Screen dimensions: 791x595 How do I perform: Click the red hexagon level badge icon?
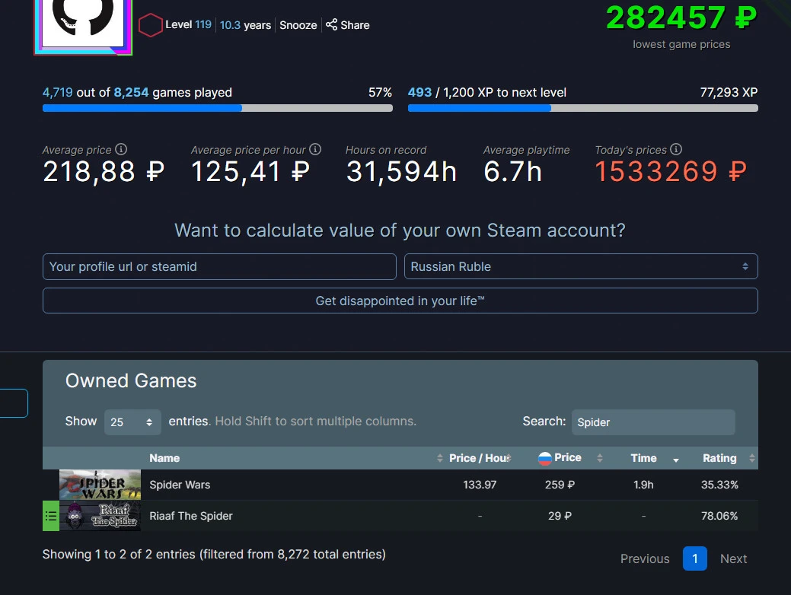click(150, 24)
